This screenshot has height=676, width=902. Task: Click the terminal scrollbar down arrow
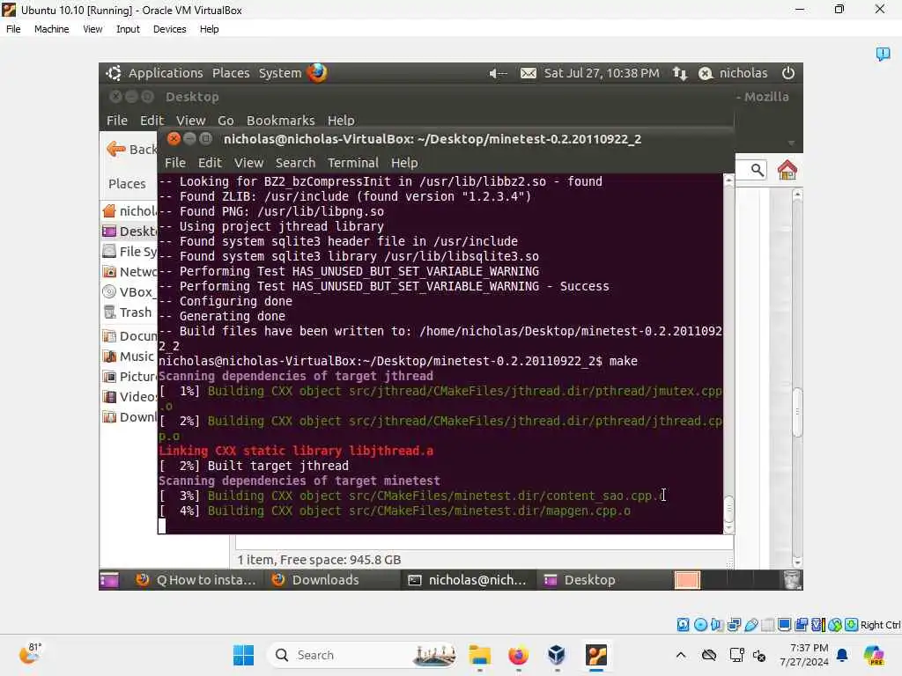pyautogui.click(x=728, y=527)
